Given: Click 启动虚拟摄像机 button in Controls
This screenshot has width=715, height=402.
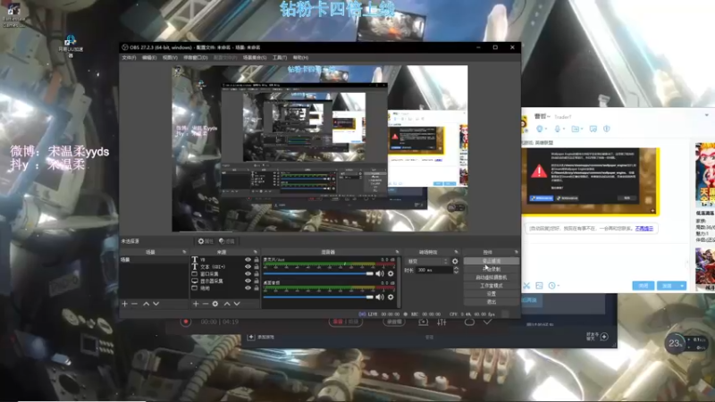Looking at the screenshot, I should coord(491,277).
